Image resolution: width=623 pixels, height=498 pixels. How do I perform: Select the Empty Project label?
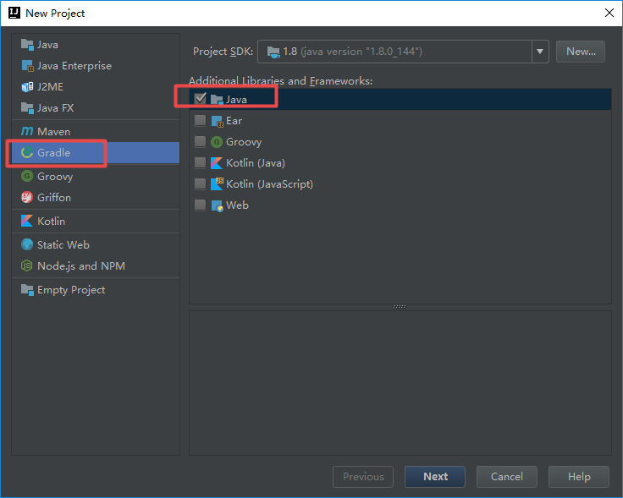(71, 290)
